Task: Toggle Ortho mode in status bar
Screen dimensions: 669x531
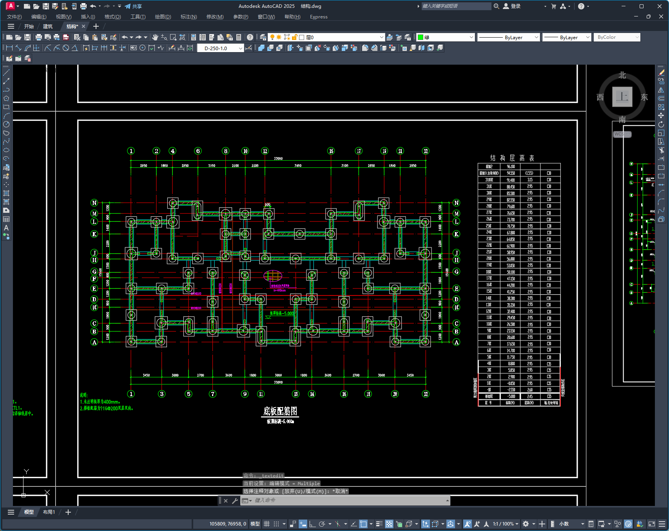Action: coord(312,524)
